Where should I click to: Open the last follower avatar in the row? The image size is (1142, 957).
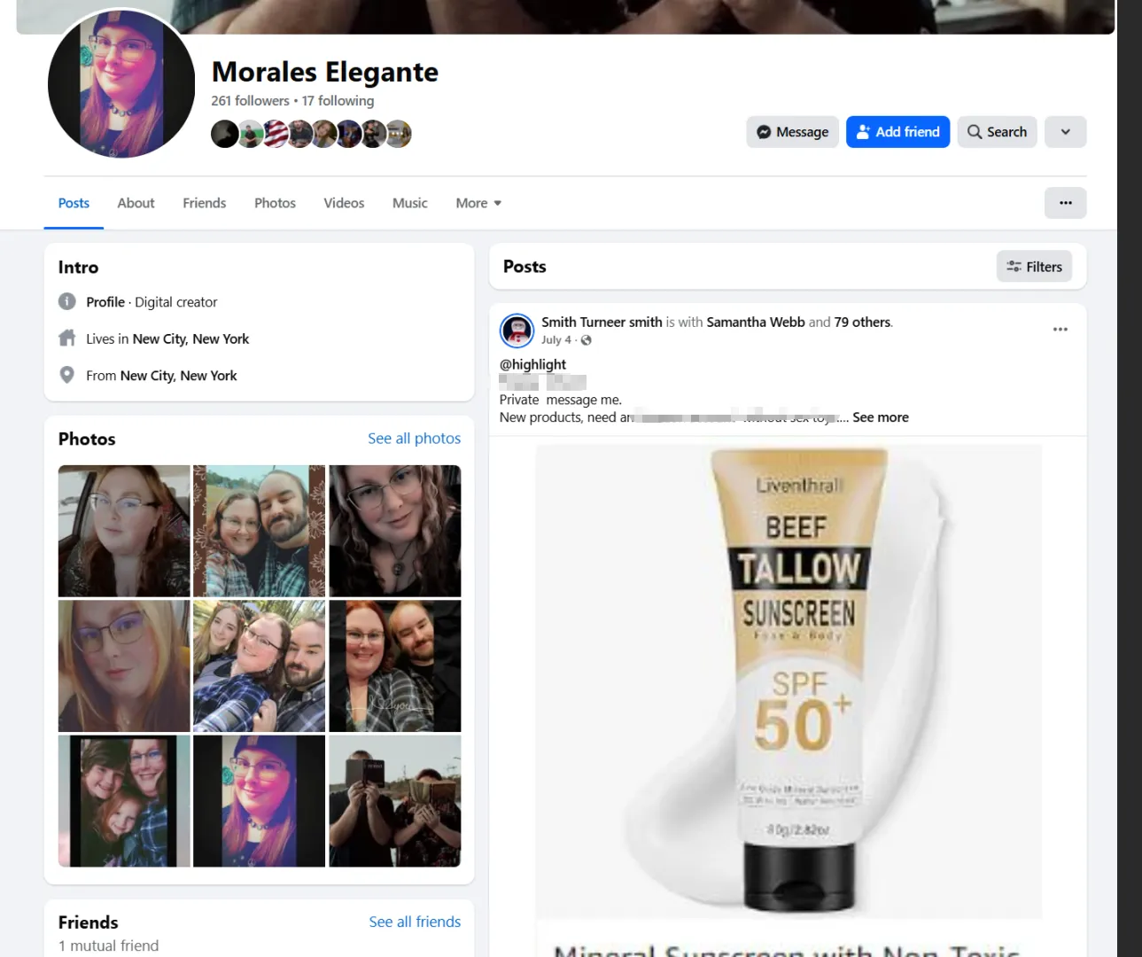tap(399, 134)
